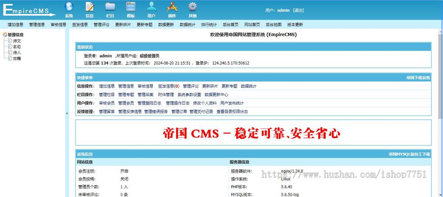Image resolution: width=443 pixels, height=197 pixels.
Task: Click 更新碎片 in the quick menu
Action: pos(210,86)
